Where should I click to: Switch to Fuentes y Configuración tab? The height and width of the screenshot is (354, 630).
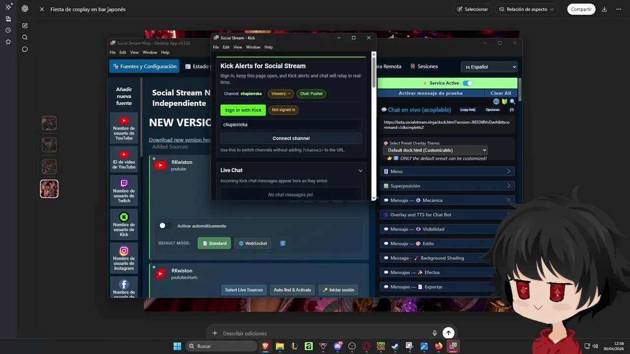(144, 66)
